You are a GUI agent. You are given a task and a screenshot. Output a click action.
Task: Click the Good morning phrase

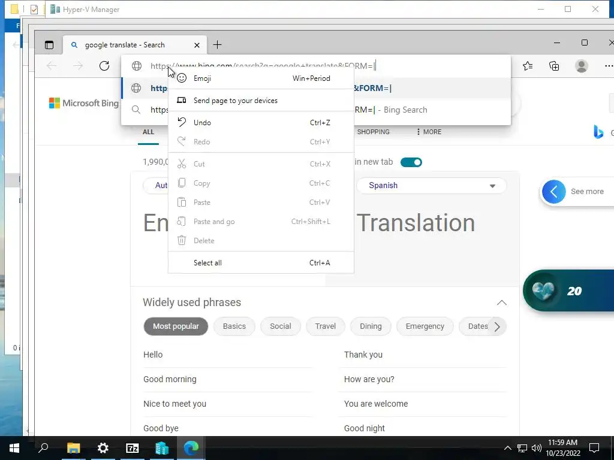pyautogui.click(x=170, y=379)
